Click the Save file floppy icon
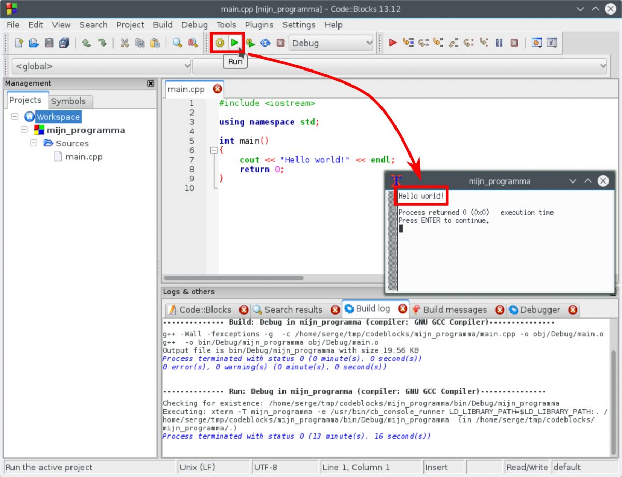This screenshot has width=622, height=477. [49, 43]
